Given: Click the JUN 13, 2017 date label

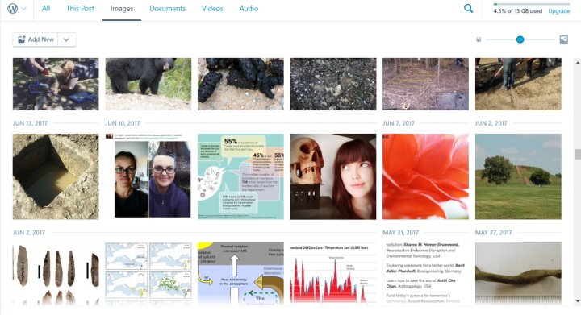Looking at the screenshot, I should click(x=30, y=123).
